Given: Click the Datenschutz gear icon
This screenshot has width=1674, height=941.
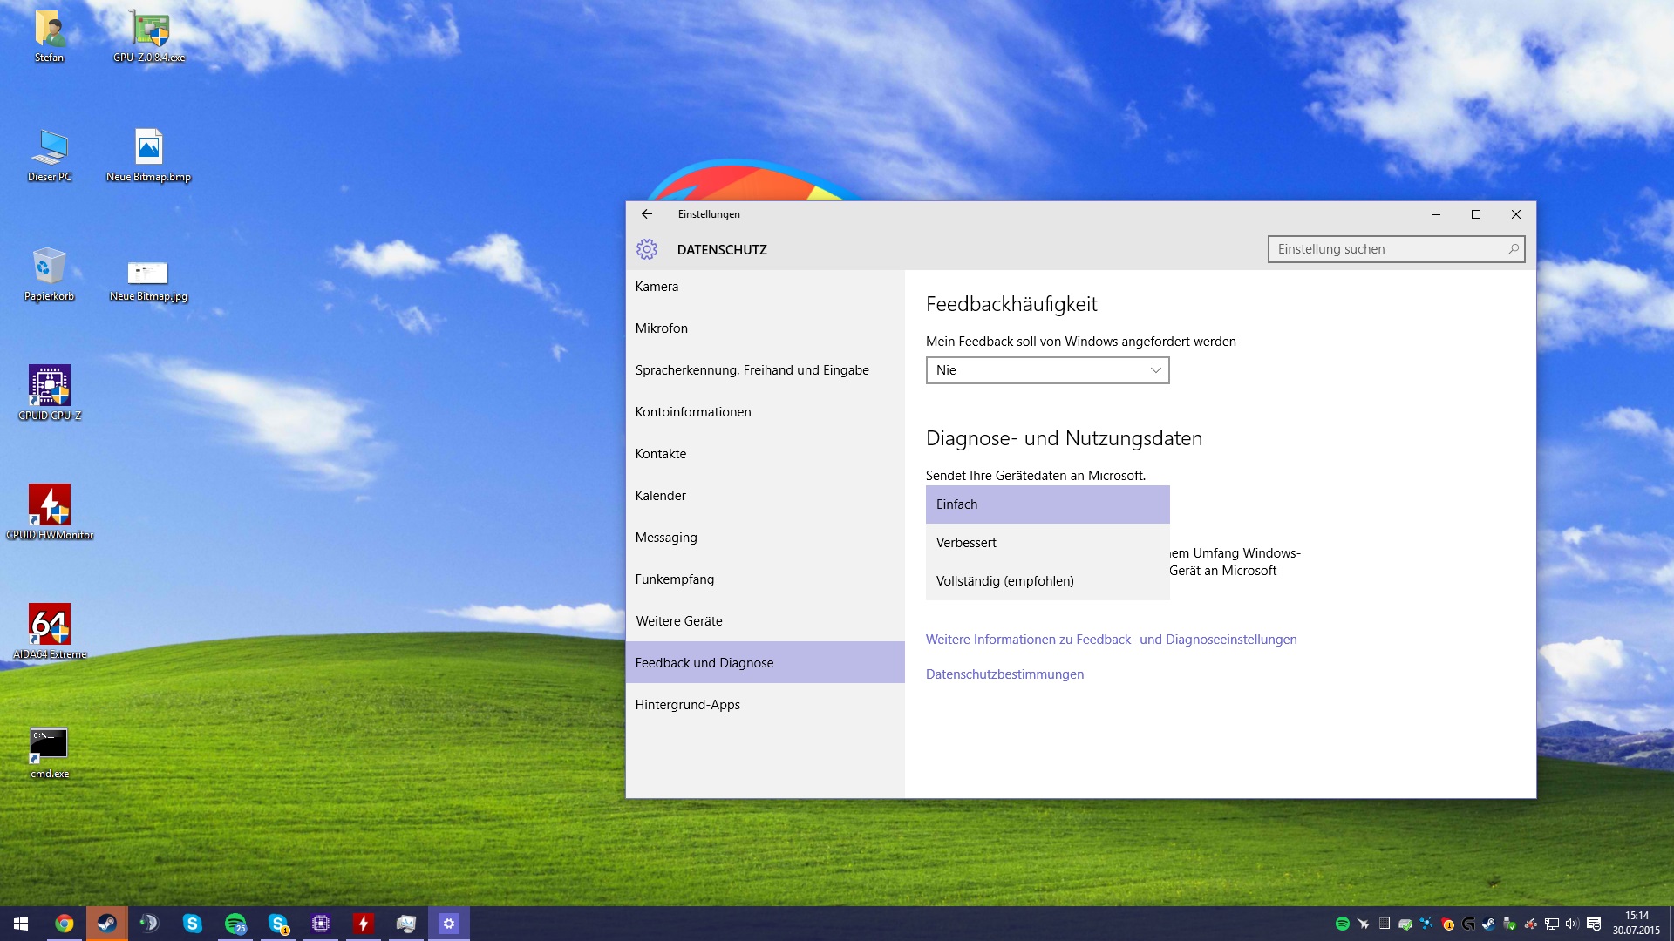Looking at the screenshot, I should click(646, 249).
